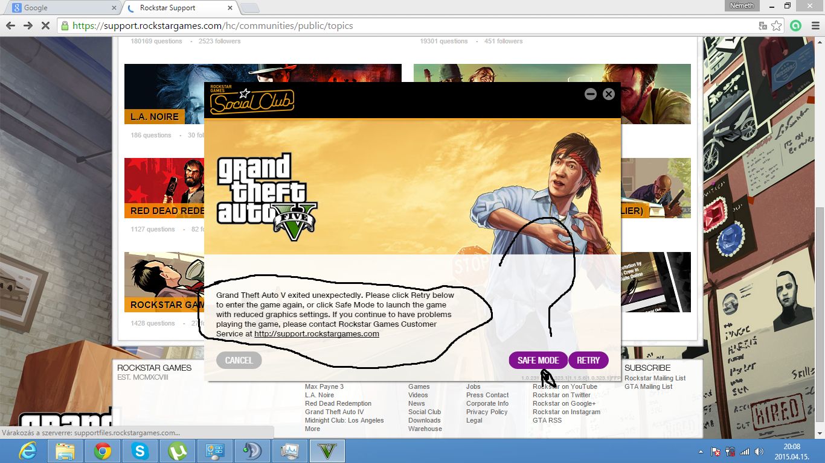Open the Press Contact footer link

pyautogui.click(x=487, y=395)
